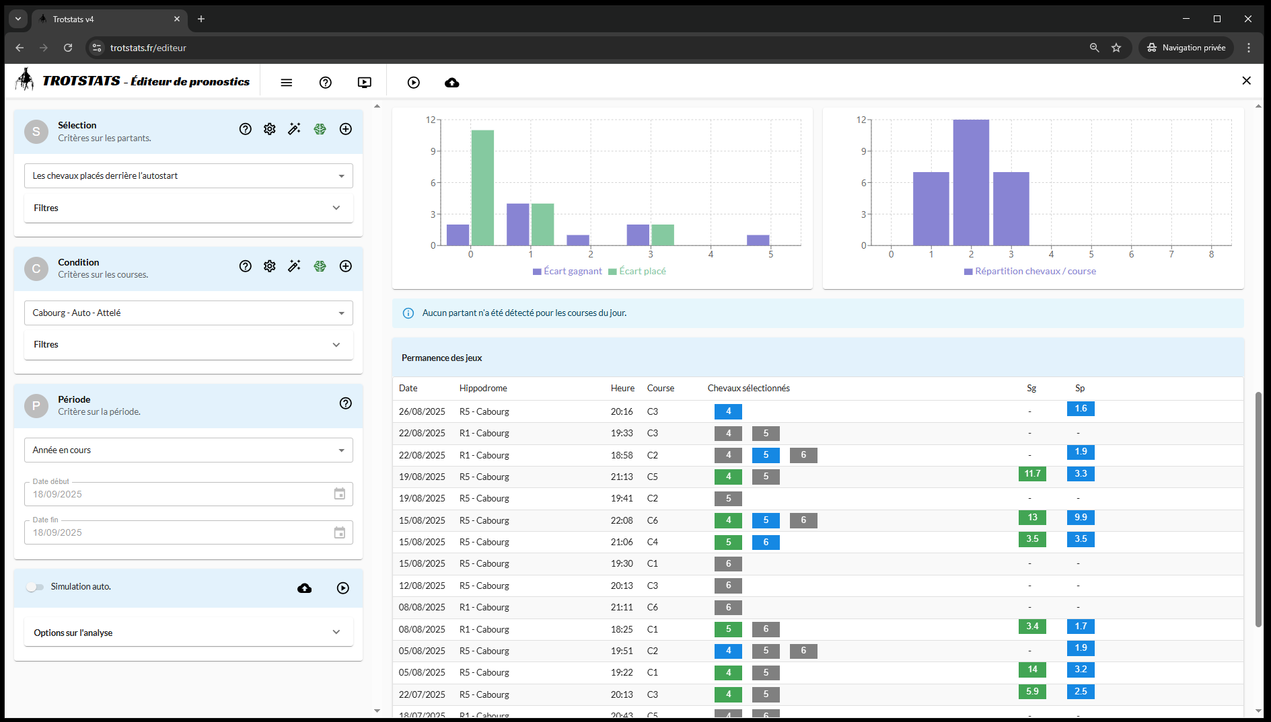This screenshot has height=722, width=1271.
Task: Open the hamburger menu in the toolbar
Action: coord(286,83)
